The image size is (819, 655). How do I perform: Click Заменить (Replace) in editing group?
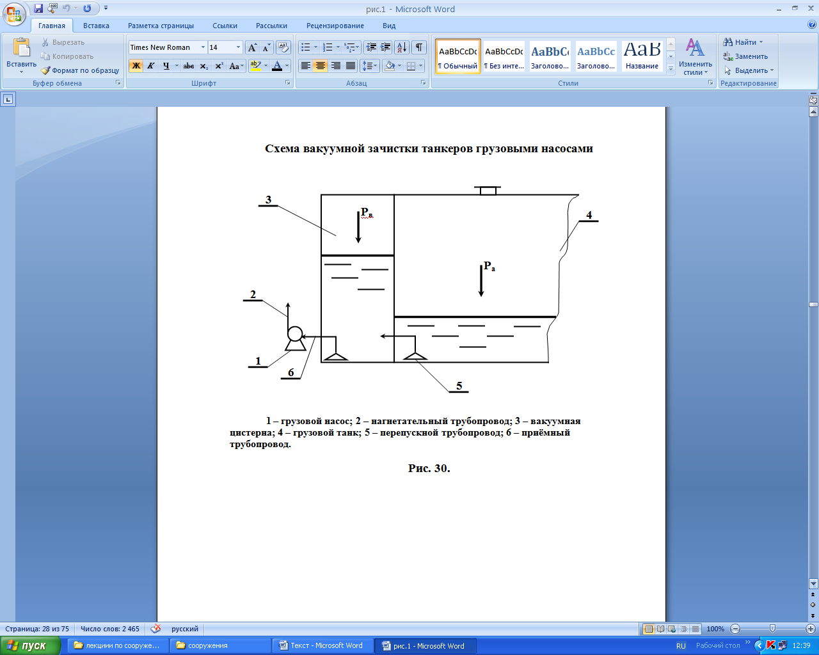point(745,56)
